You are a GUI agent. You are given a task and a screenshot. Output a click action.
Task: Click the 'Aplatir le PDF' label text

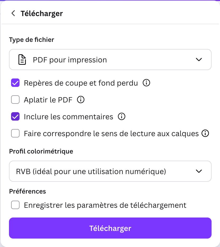point(48,100)
